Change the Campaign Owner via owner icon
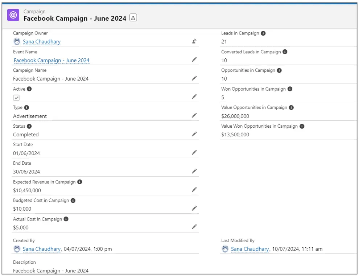 (x=194, y=41)
